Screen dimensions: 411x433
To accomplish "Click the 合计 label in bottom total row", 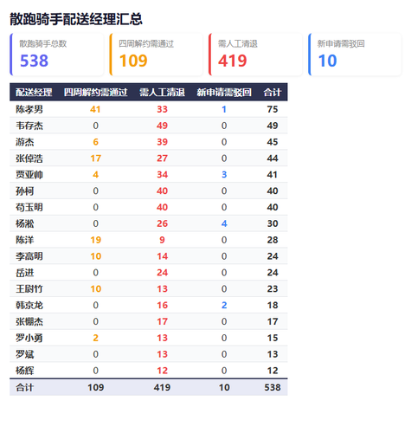I will [x=25, y=387].
